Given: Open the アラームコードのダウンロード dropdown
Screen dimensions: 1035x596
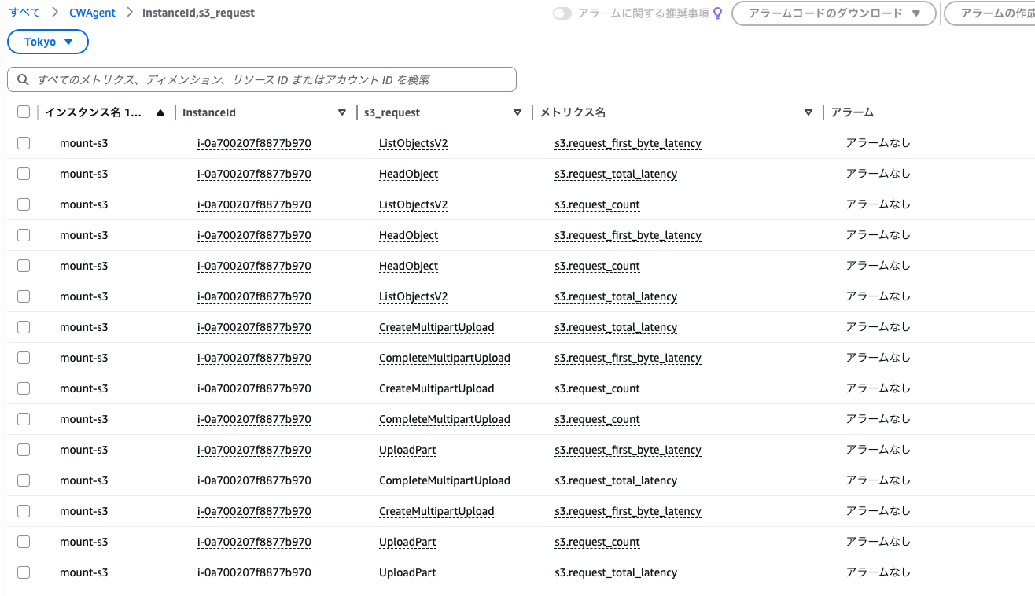Looking at the screenshot, I should (833, 13).
